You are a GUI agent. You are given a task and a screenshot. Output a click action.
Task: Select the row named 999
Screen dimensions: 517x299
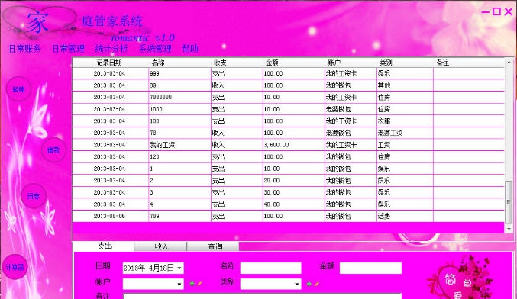[289, 73]
